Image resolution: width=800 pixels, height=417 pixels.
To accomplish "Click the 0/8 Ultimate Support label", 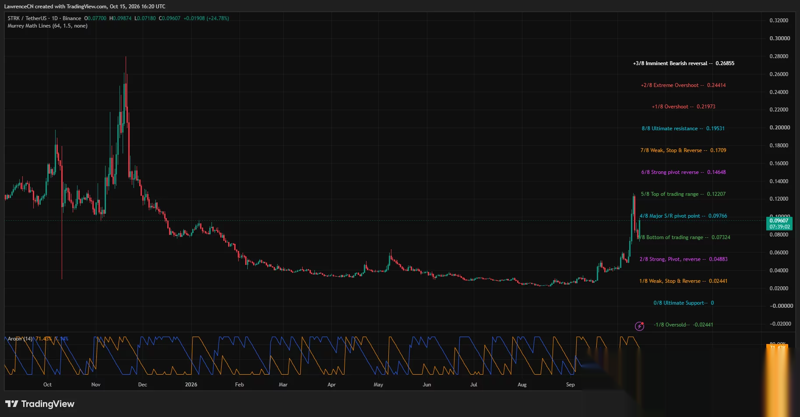I will (684, 303).
